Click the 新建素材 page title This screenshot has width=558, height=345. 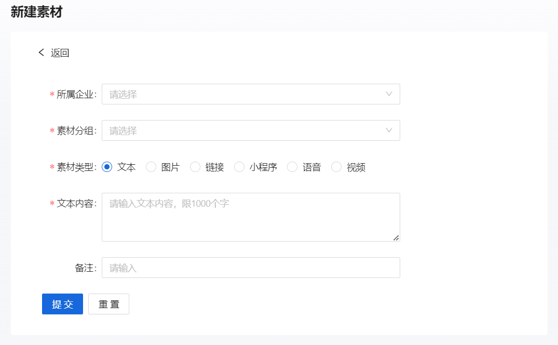pos(37,12)
